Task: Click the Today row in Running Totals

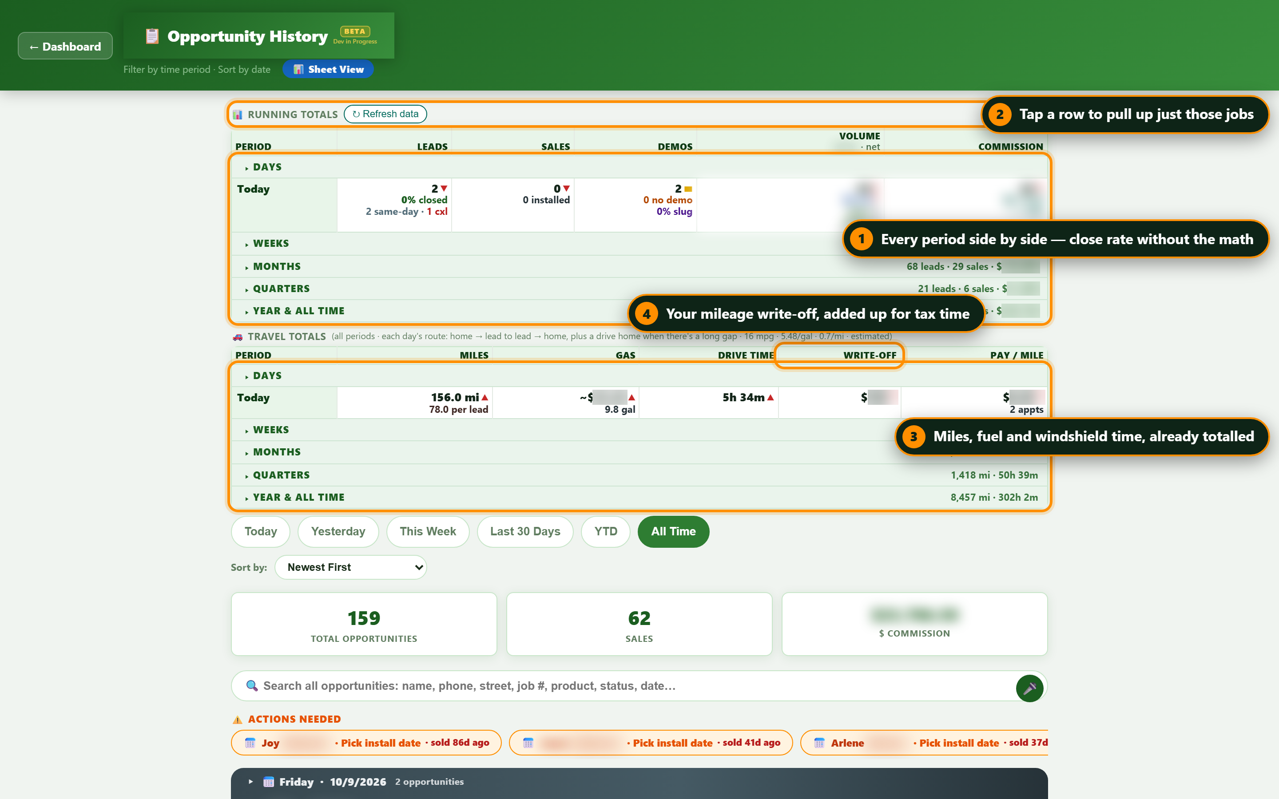Action: tap(639, 205)
